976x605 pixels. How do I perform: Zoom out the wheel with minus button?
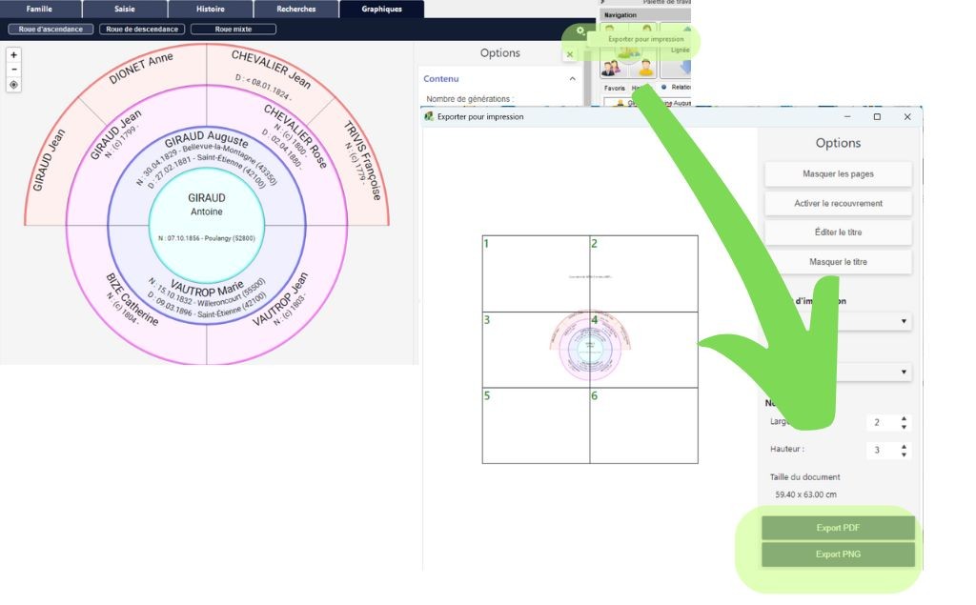(13, 70)
